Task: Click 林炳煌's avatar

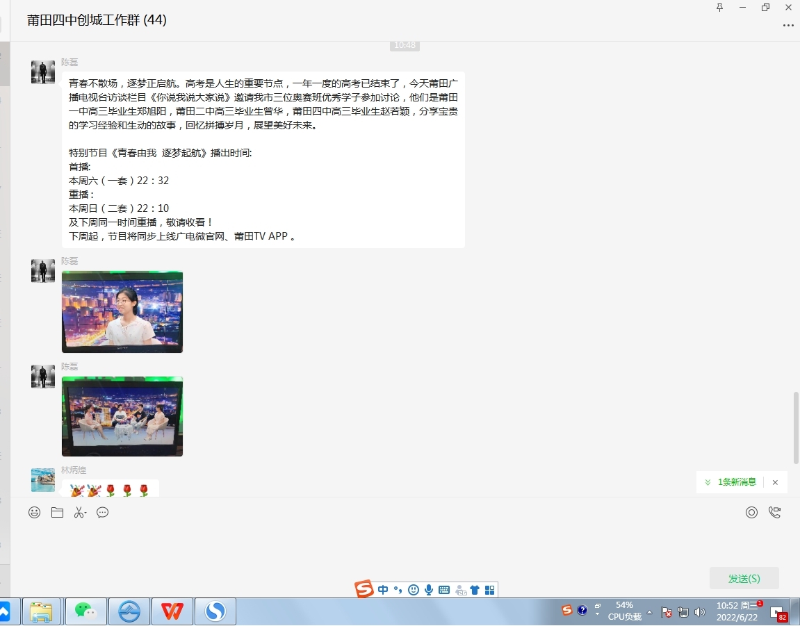Action: tap(43, 480)
